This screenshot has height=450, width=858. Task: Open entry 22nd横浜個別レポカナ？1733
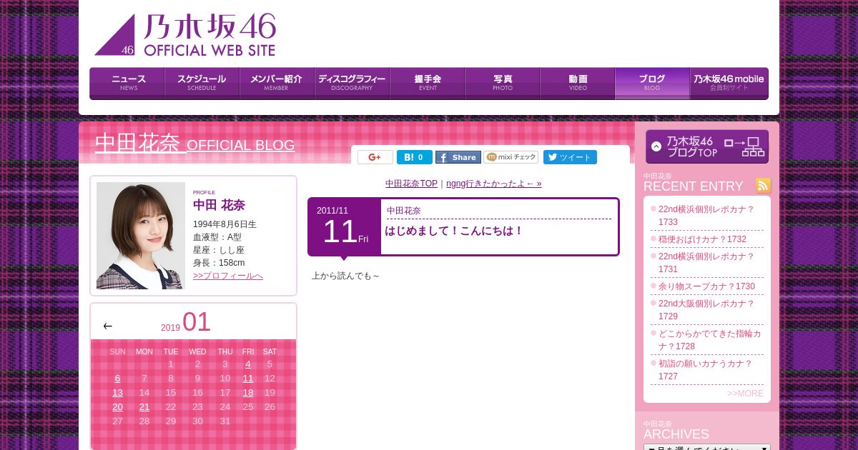click(x=706, y=216)
